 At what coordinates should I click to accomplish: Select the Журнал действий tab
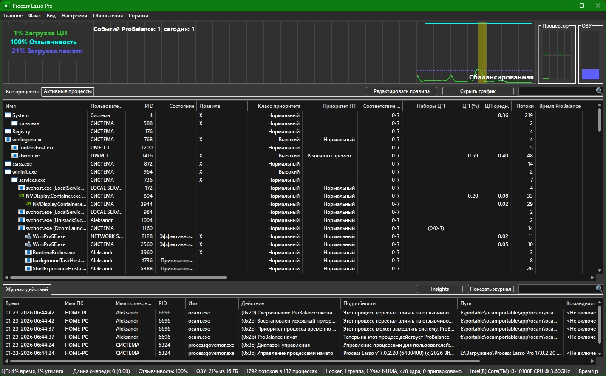click(27, 289)
